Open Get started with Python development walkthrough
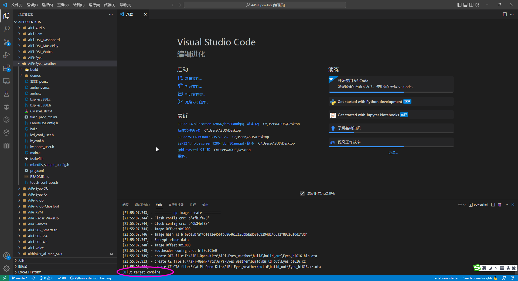 391,102
